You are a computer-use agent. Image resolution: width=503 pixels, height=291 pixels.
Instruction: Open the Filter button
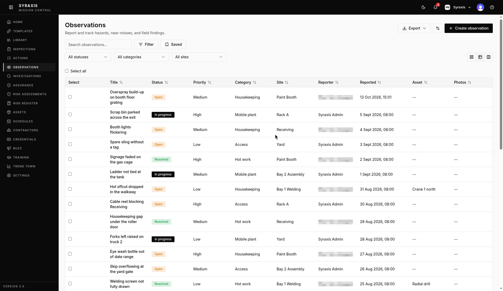click(x=146, y=44)
